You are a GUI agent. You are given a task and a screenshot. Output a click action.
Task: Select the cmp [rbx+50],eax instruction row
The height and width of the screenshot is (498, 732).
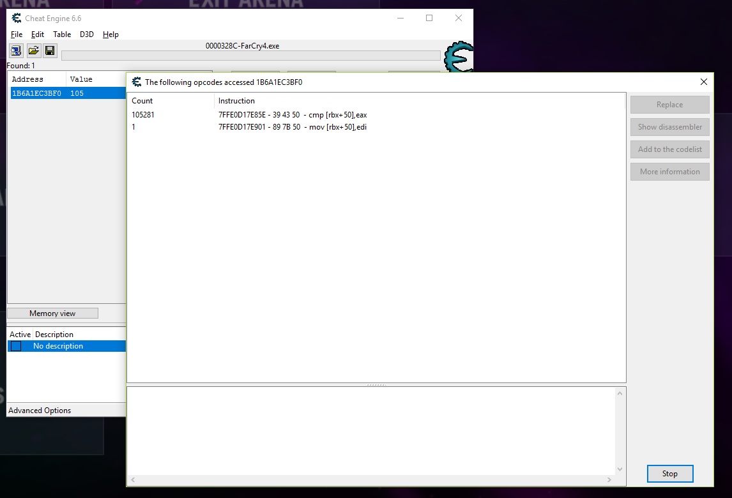coord(292,115)
